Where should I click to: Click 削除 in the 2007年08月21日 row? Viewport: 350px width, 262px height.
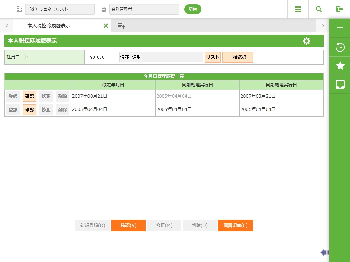click(x=63, y=97)
